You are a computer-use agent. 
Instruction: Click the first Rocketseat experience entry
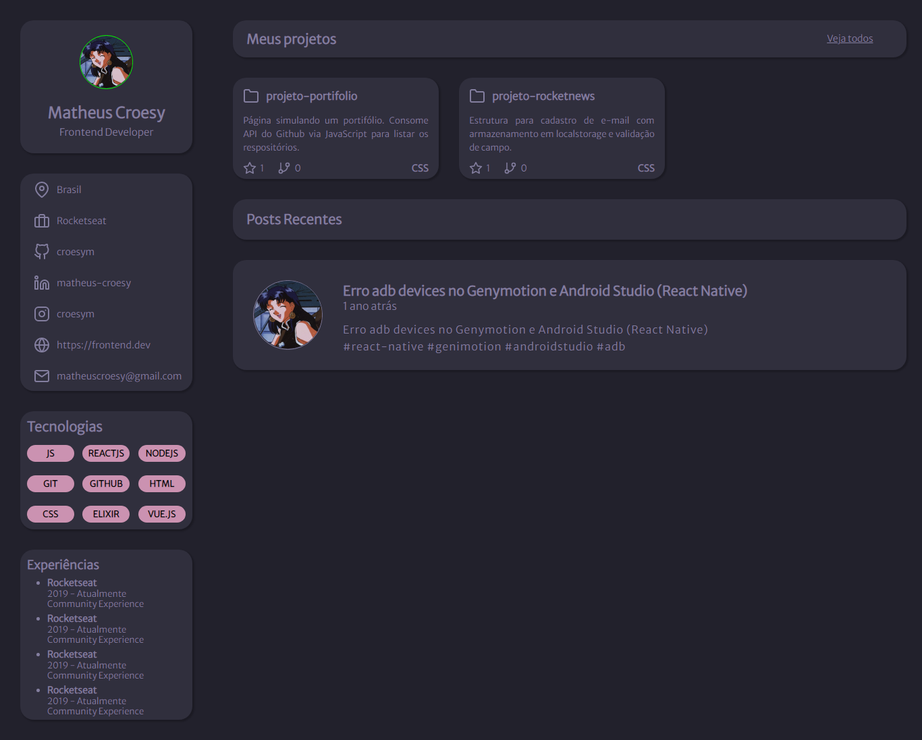[72, 582]
